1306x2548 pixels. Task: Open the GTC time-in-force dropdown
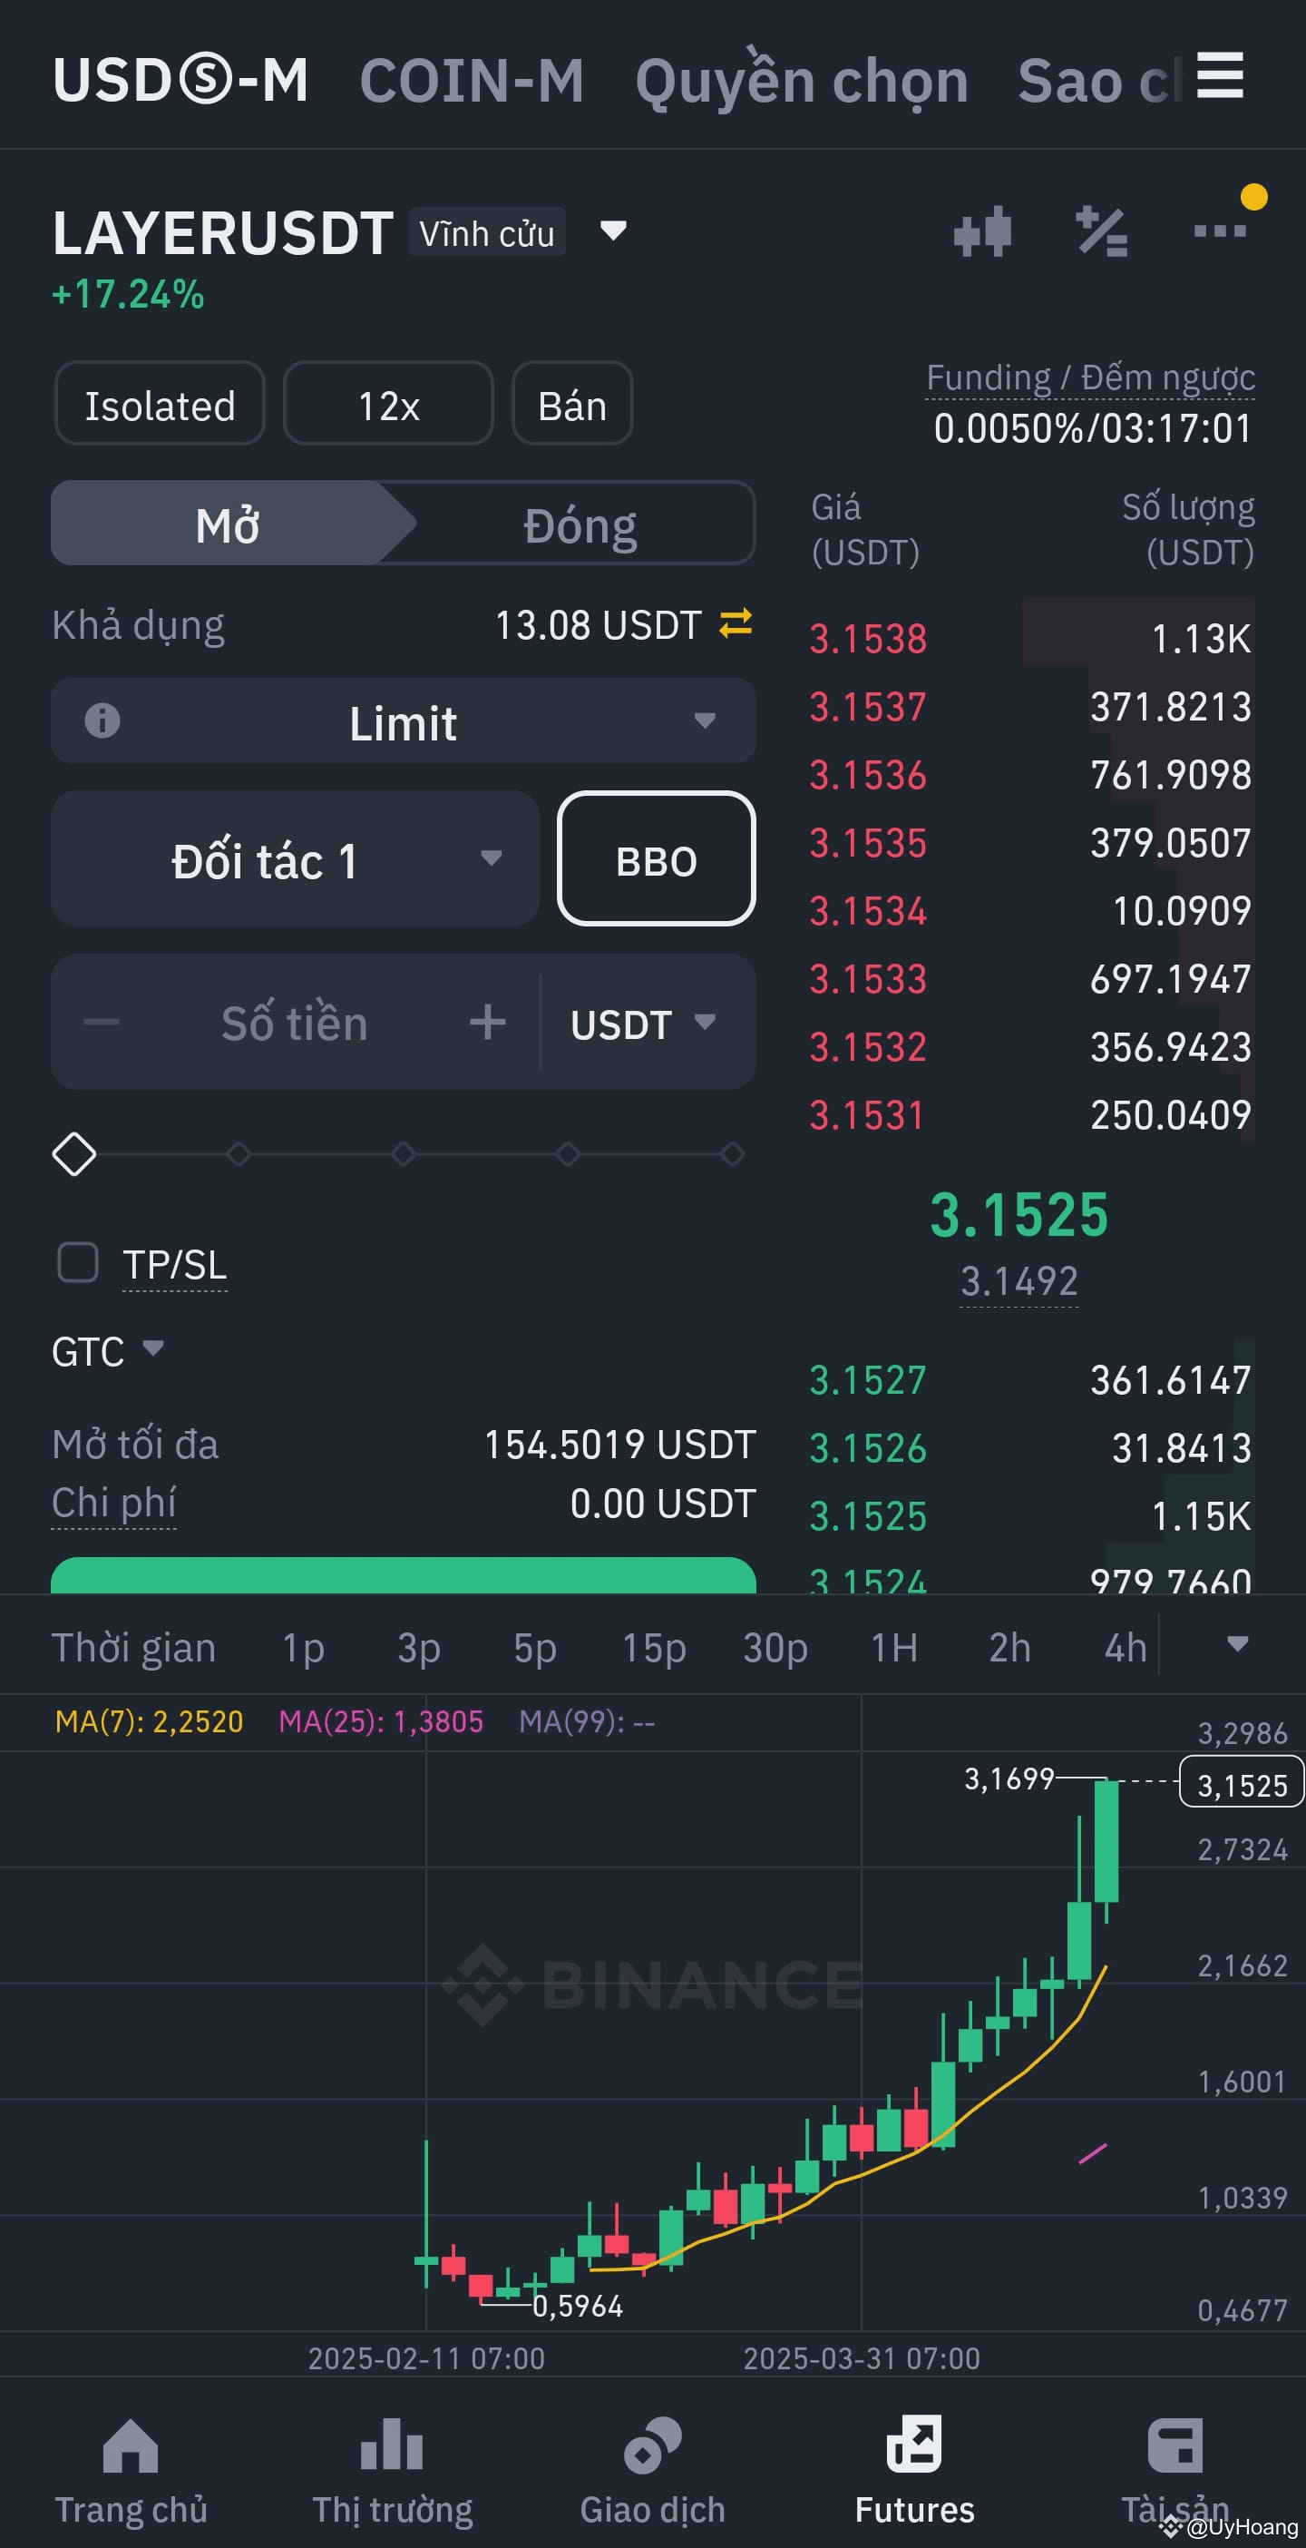(x=108, y=1351)
